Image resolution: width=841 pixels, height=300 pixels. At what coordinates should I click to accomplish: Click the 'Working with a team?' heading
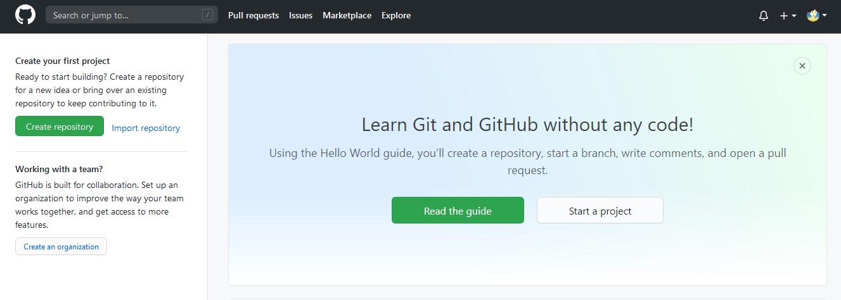(59, 170)
